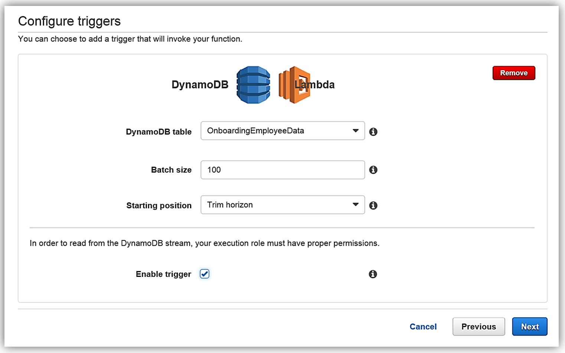Screen dimensions: 565x353
Task: Click the DynamoDB stream permissions notice
Action: click(x=205, y=243)
